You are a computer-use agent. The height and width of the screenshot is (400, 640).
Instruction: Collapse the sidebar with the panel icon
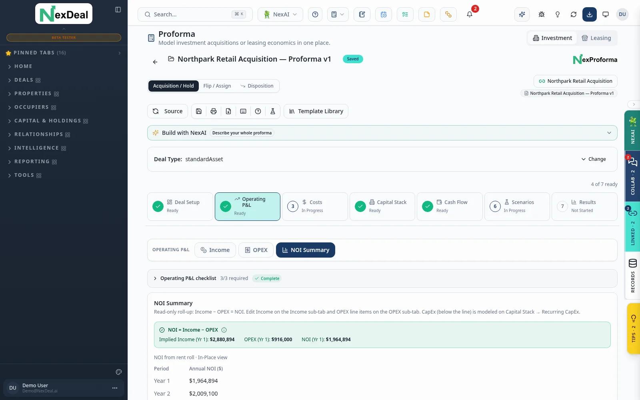click(x=118, y=10)
